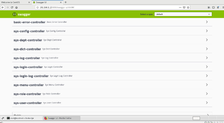Click the browser Back arrow button
This screenshot has width=224, height=123.
pyautogui.click(x=3, y=7)
